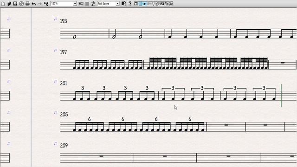Select bar number 197
297x167 pixels.
tap(64, 52)
